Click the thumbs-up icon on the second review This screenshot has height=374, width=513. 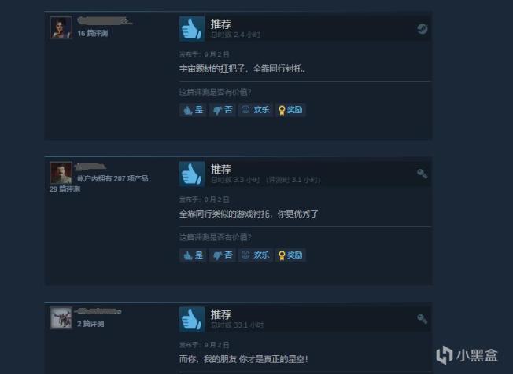tap(192, 174)
